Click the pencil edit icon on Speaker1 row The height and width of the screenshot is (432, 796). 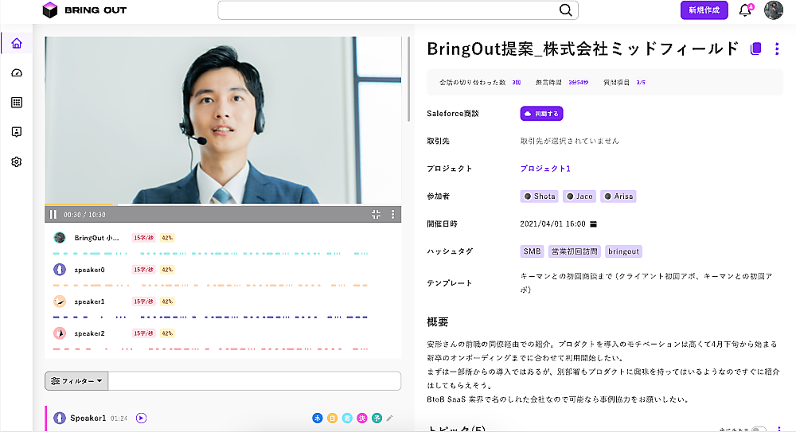pos(390,418)
